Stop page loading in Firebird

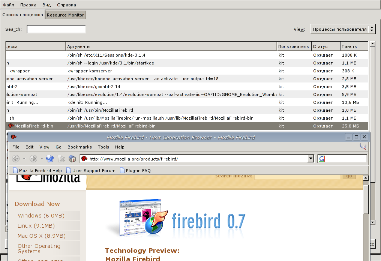[x=61, y=159]
